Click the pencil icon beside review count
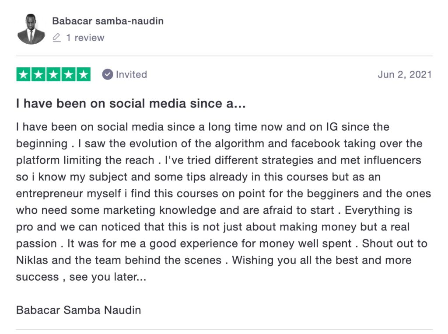 56,38
